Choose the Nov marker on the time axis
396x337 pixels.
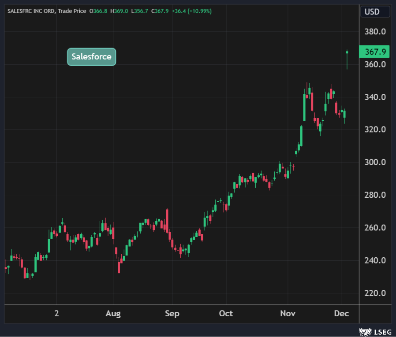coord(288,314)
